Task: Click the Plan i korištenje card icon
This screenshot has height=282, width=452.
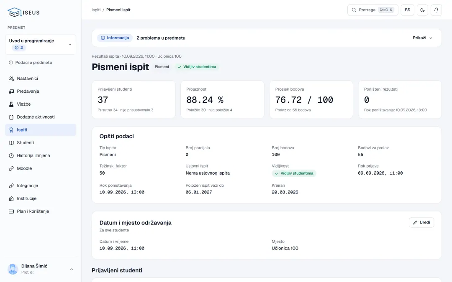Action: 11,211
